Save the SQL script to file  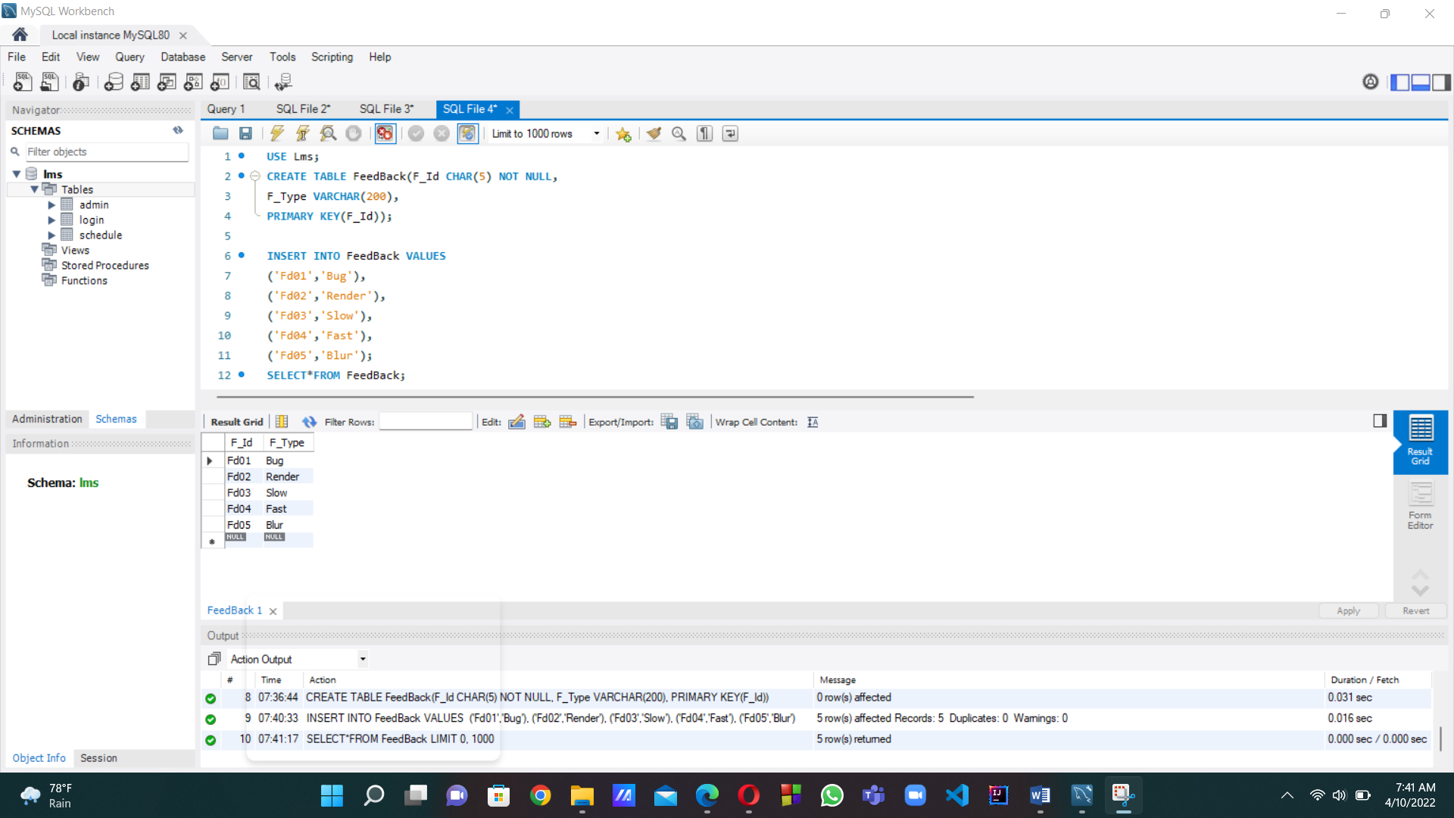[245, 133]
